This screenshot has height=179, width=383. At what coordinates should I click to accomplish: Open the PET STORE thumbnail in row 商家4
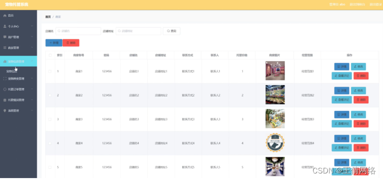275,143
